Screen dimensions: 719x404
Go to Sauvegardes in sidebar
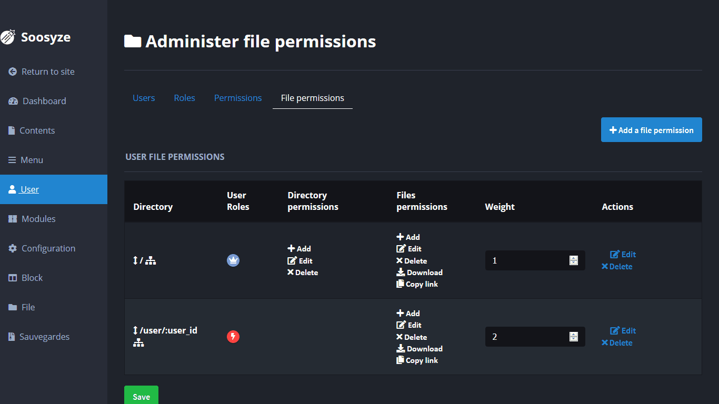[44, 337]
